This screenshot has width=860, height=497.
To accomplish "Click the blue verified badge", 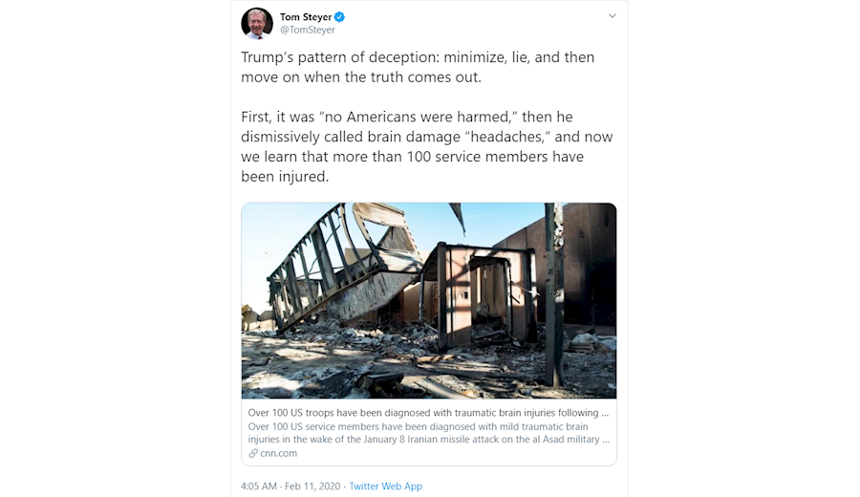I will pos(339,17).
